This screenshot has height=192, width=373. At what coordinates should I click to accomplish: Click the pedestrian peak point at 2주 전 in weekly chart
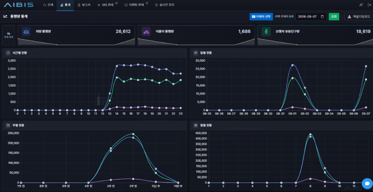tap(133, 134)
